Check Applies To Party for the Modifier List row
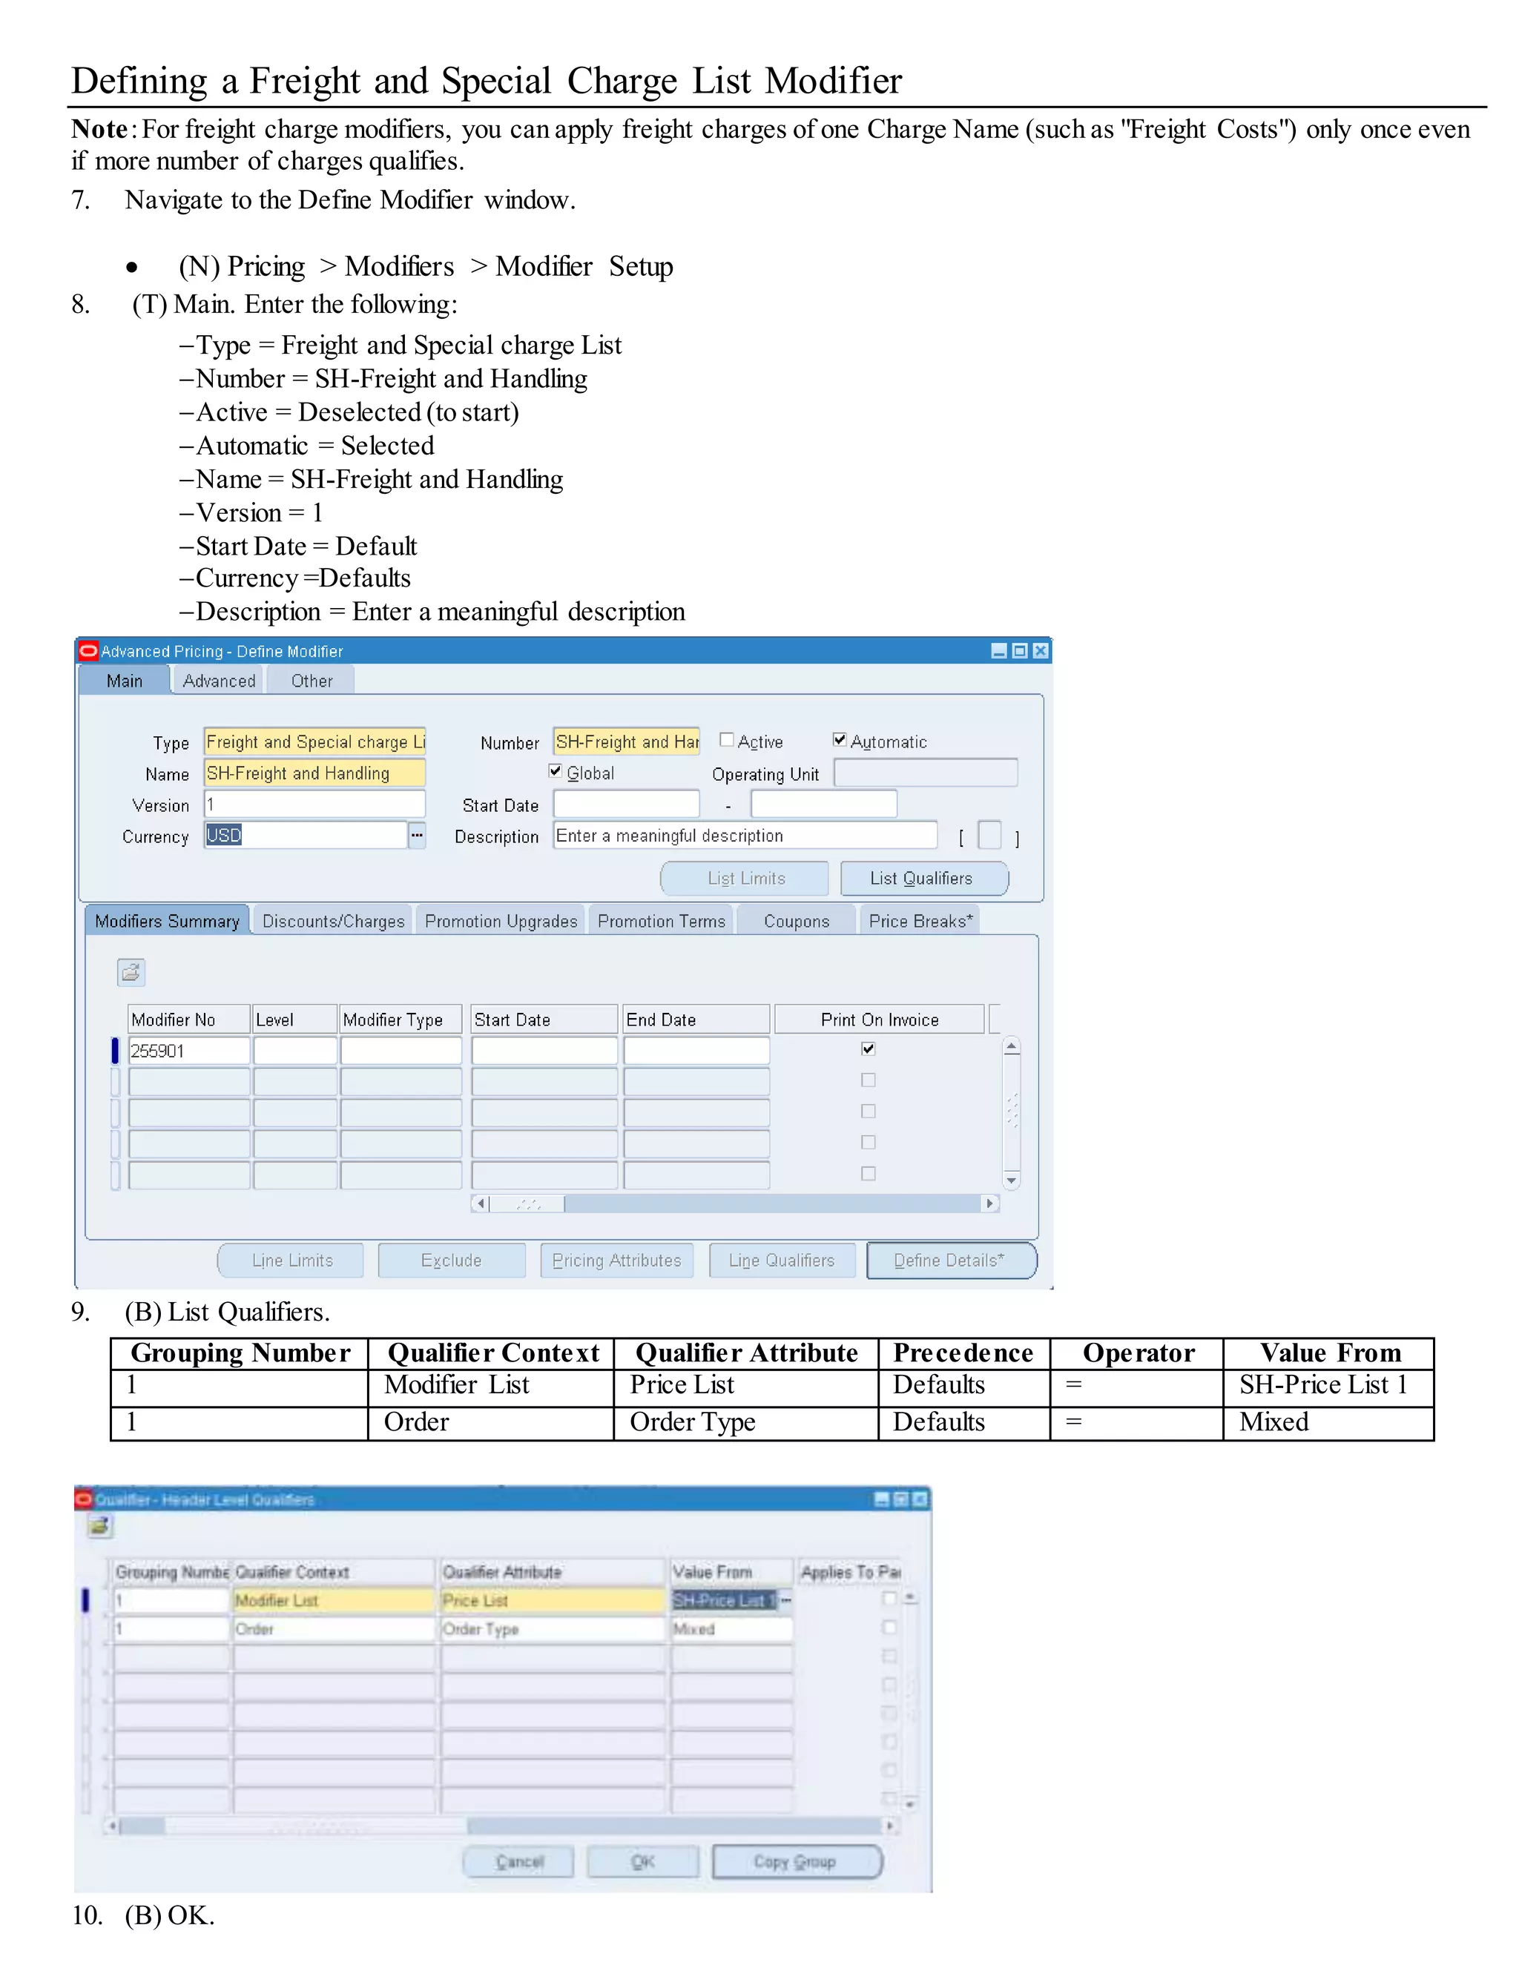This screenshot has height=1965, width=1519. [889, 1599]
